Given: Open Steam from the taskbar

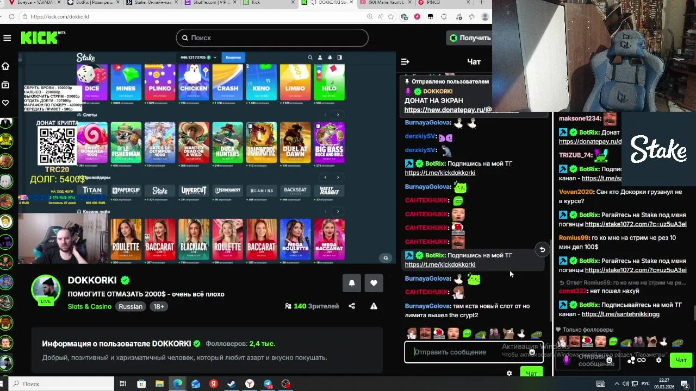Looking at the screenshot, I should 231,384.
